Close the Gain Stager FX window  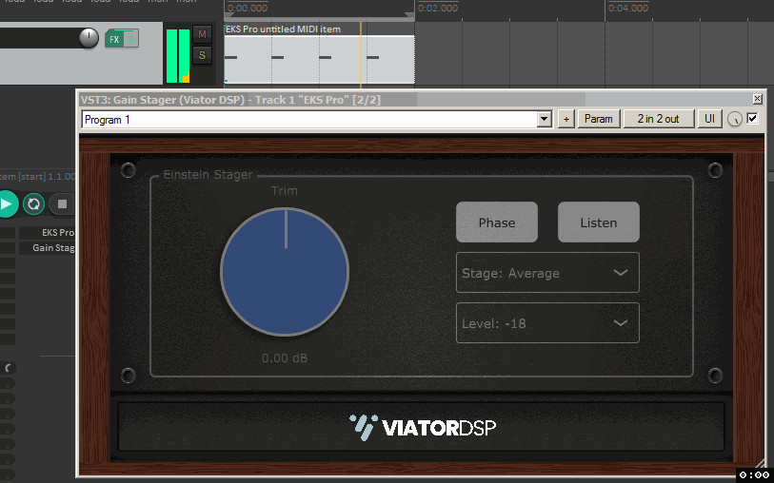tap(757, 99)
